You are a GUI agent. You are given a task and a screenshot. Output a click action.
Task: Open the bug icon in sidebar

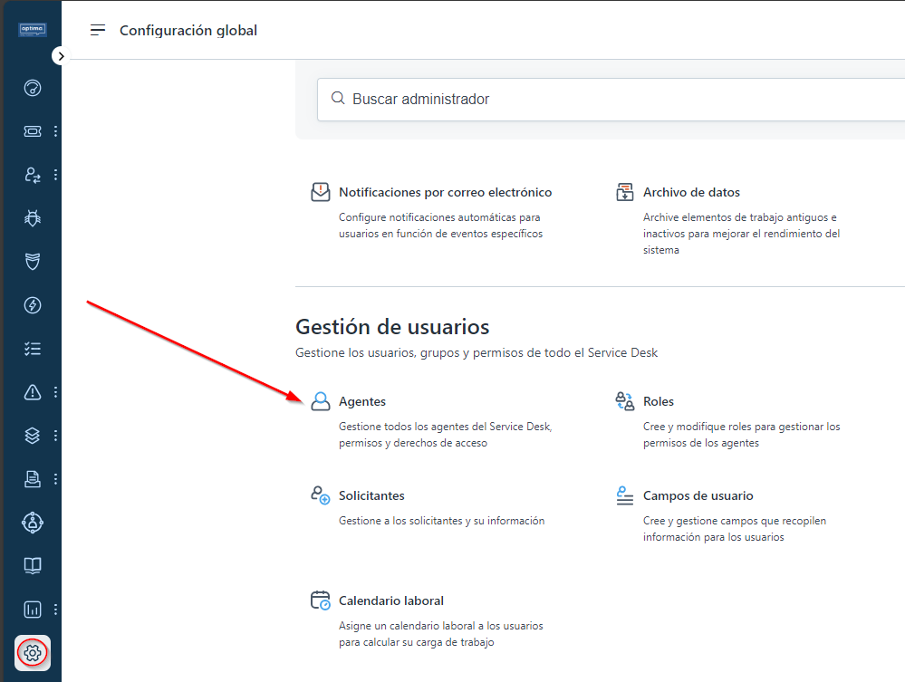coord(33,218)
